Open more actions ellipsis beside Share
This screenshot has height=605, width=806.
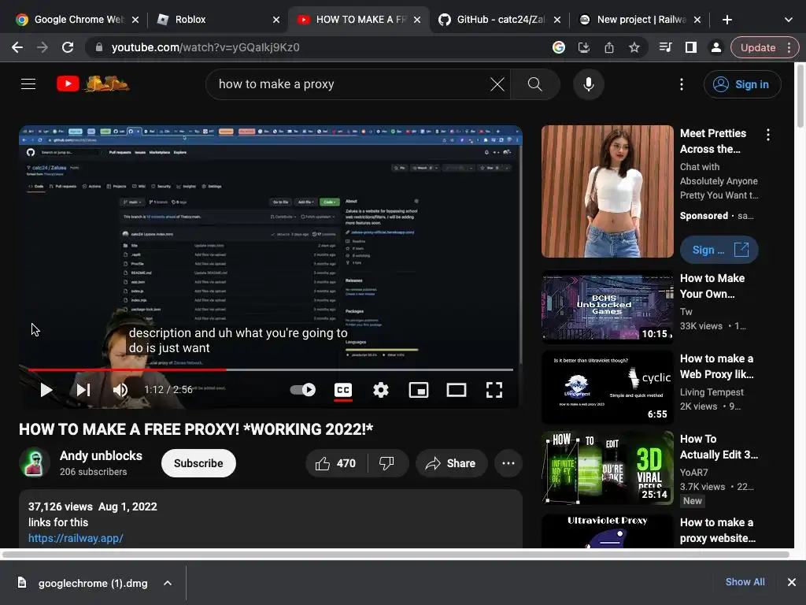click(x=508, y=463)
